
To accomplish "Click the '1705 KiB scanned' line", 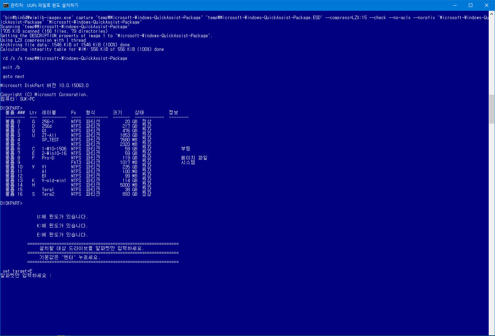I will coord(54,31).
